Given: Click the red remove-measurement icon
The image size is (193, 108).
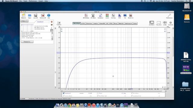Looking at the screenshot, I should 52,22.
